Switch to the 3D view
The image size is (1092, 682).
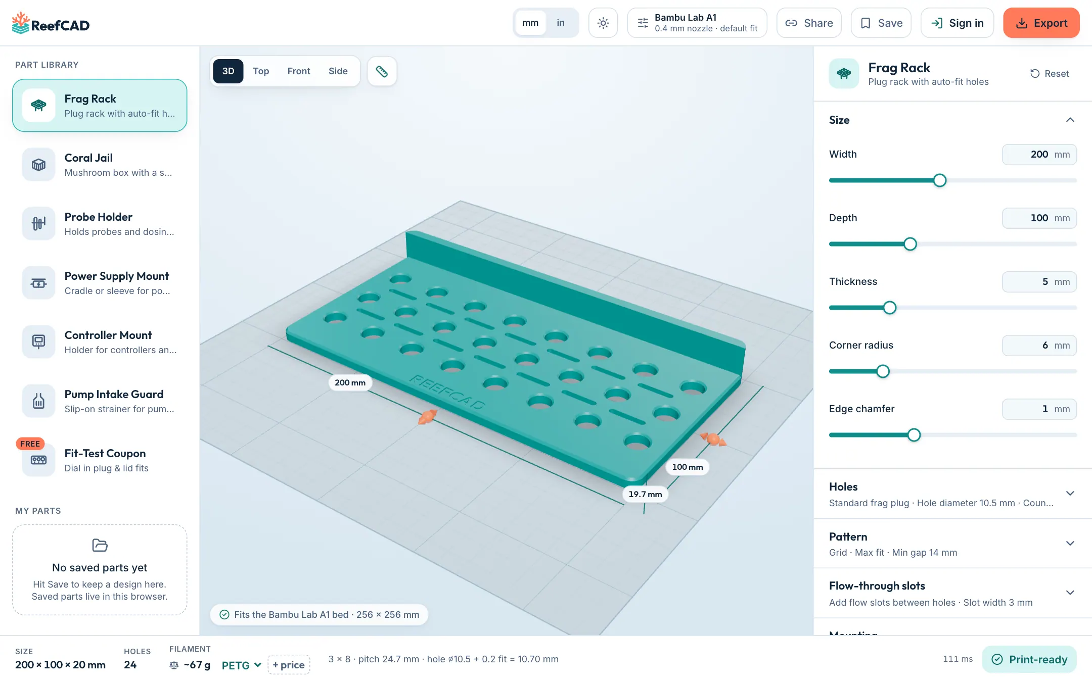pyautogui.click(x=228, y=71)
